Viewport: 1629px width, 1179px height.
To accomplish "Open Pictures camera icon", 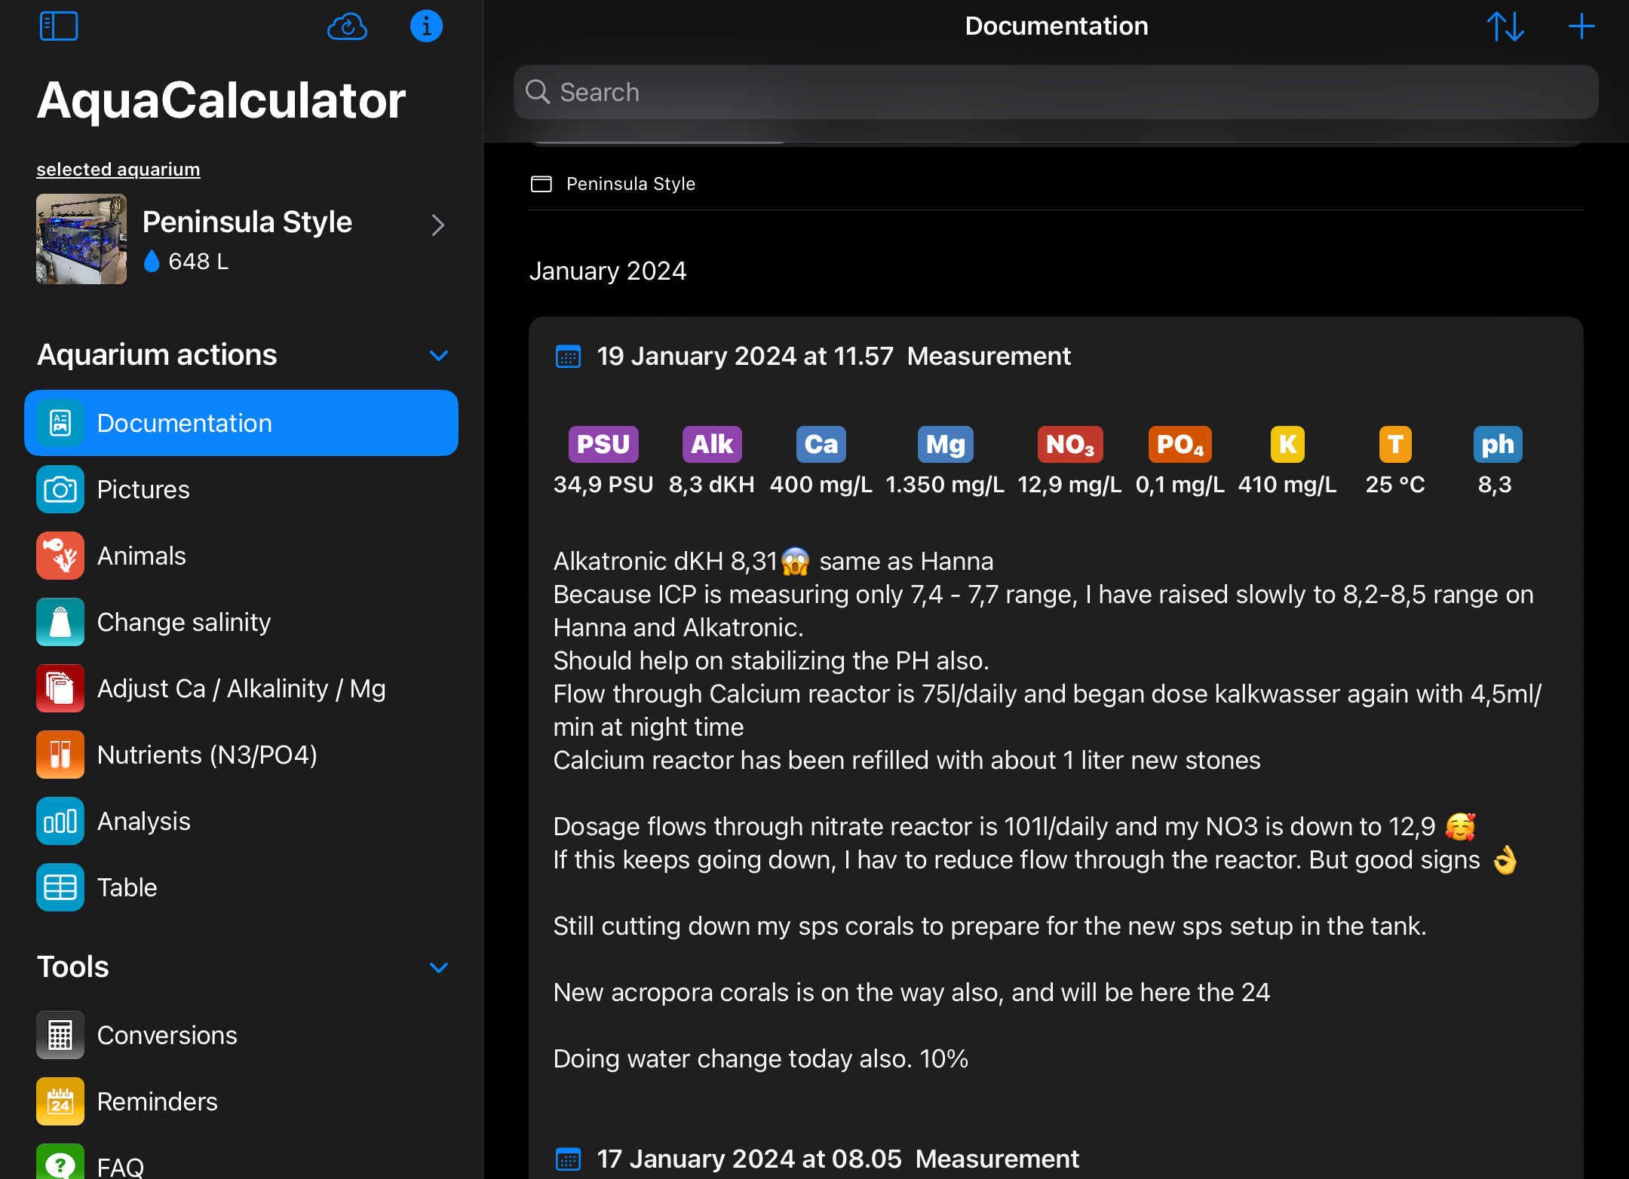I will click(x=60, y=490).
